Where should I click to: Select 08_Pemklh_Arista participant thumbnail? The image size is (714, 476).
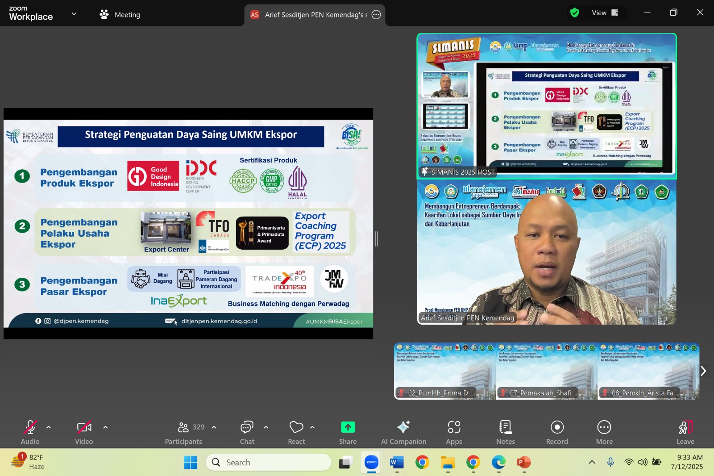coord(648,371)
